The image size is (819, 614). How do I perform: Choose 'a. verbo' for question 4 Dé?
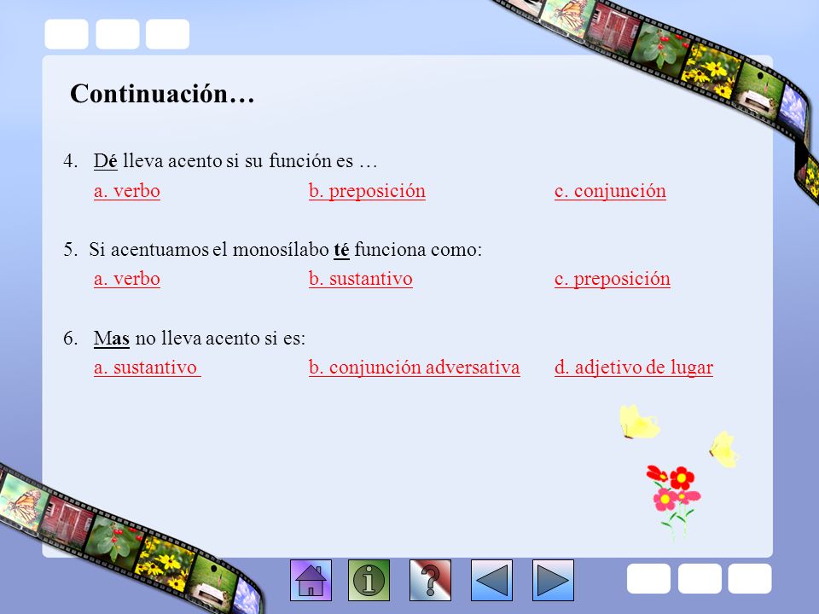tap(127, 191)
